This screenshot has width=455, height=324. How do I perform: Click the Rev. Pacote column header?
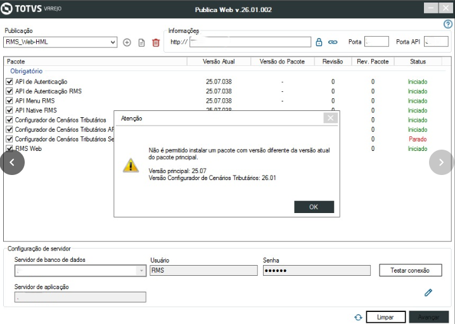[x=373, y=62]
